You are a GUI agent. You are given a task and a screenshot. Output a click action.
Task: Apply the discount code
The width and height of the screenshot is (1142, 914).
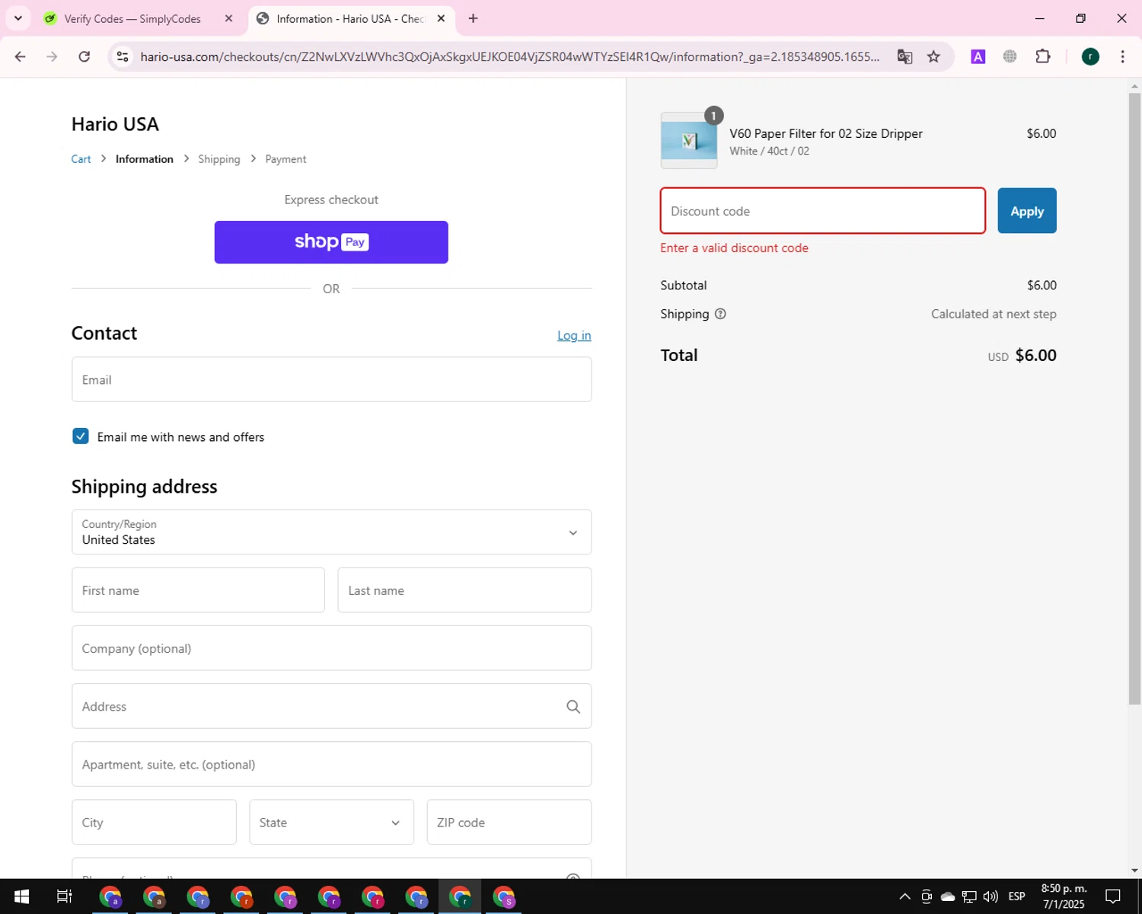pyautogui.click(x=1027, y=211)
